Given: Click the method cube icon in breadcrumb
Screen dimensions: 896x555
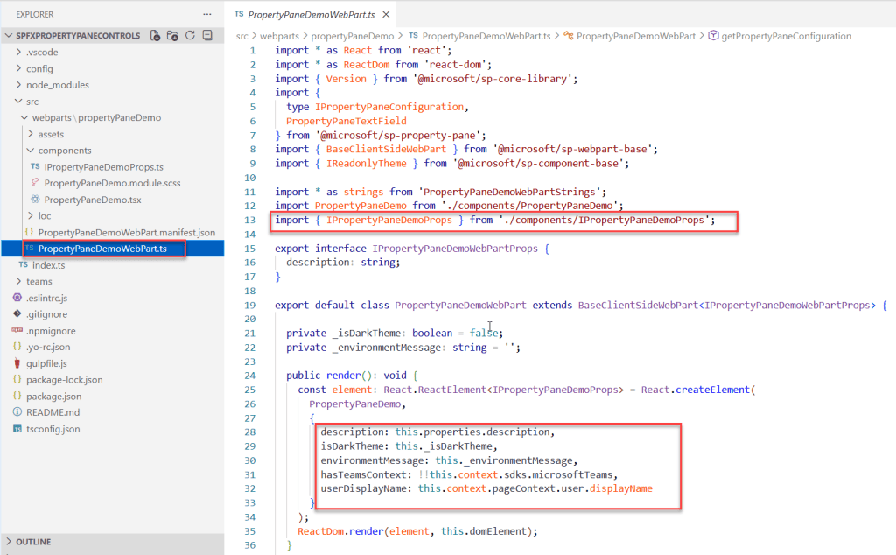Looking at the screenshot, I should pos(713,35).
